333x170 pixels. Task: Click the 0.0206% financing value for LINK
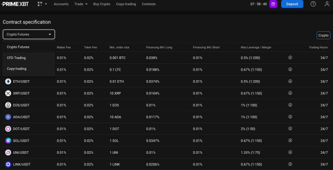tap(153, 164)
